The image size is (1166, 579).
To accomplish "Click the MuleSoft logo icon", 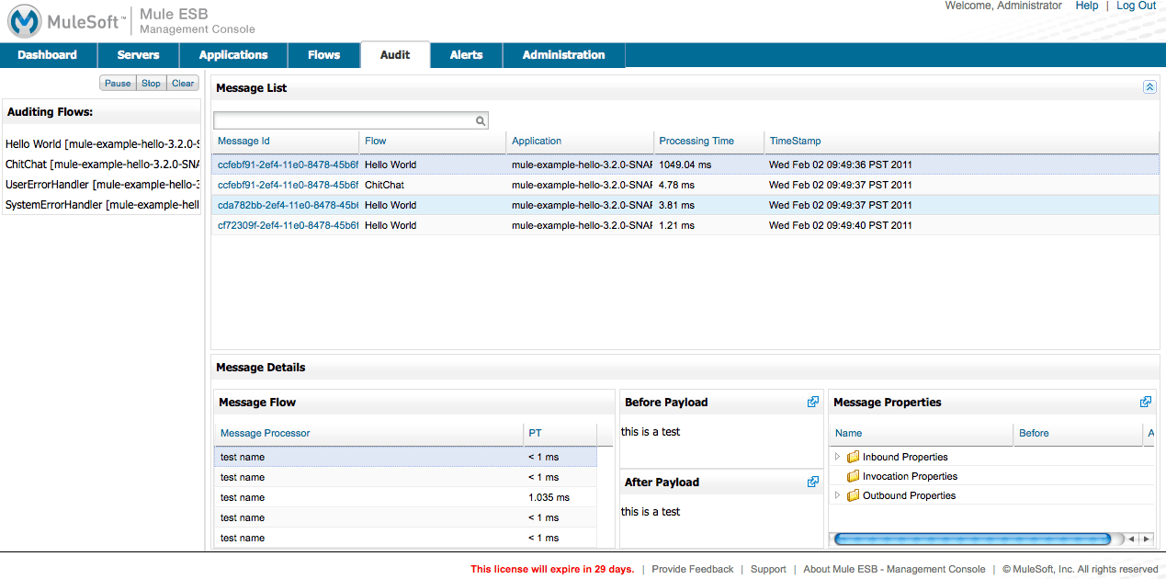I will pos(27,20).
